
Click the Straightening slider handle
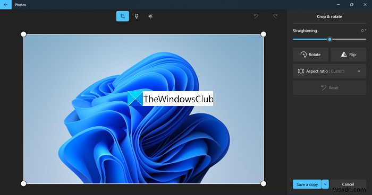pyautogui.click(x=329, y=39)
